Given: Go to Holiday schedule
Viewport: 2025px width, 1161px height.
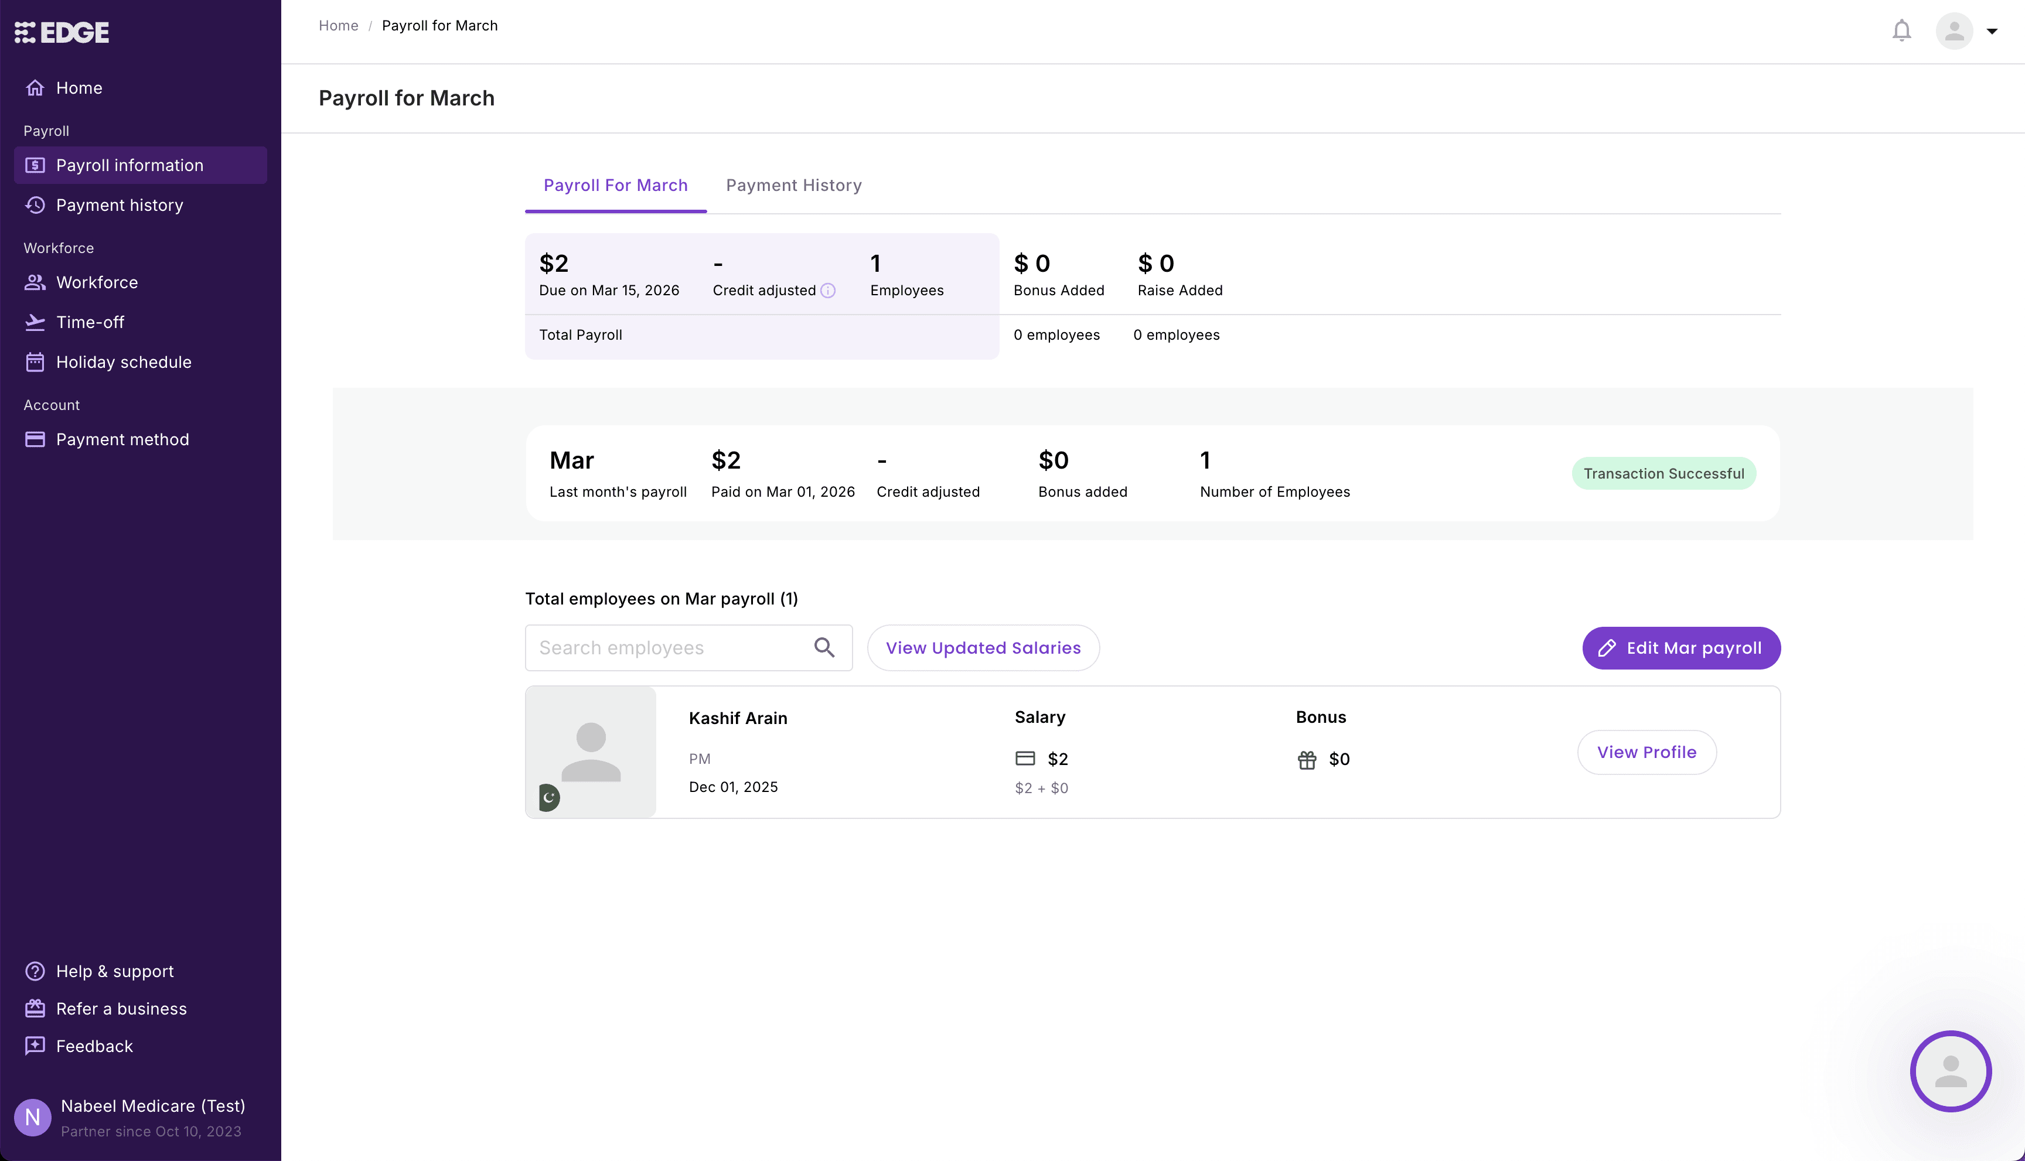Looking at the screenshot, I should tap(124, 362).
